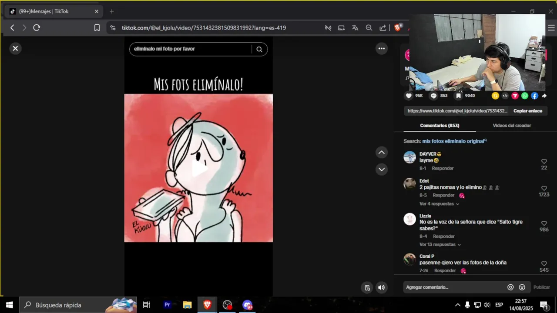This screenshot has width=557, height=313.
Task: Open Brave Shields lion icon
Action: 398,27
